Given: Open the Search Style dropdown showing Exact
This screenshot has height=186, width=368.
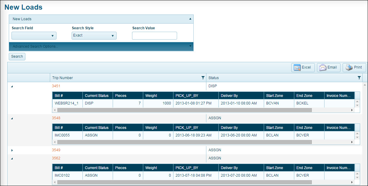Looking at the screenshot, I should point(94,36).
